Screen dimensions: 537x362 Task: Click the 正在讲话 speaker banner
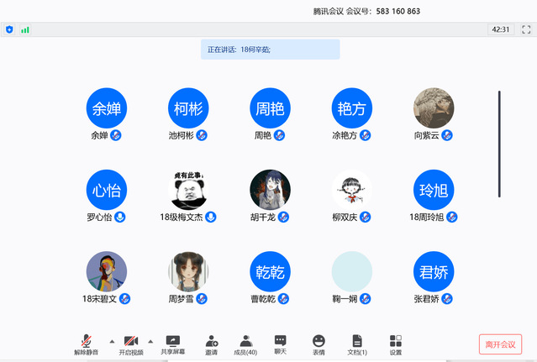coord(270,50)
